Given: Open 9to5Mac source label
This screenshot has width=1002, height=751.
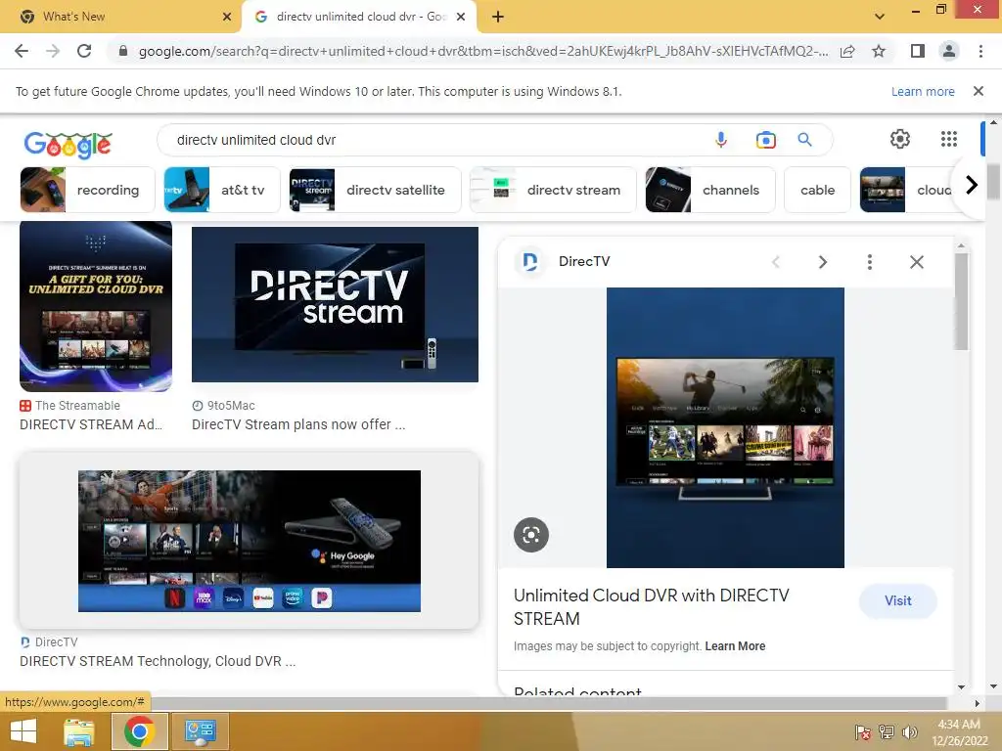Looking at the screenshot, I should click(231, 406).
